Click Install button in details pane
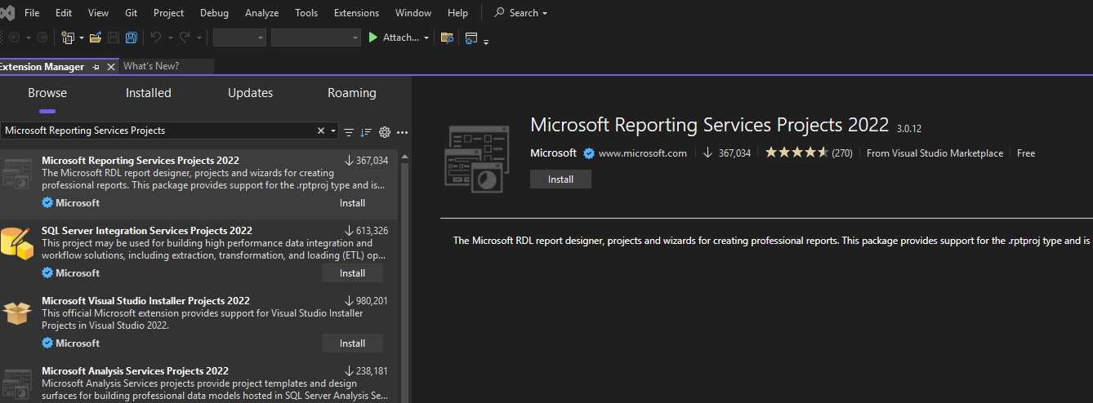This screenshot has width=1093, height=403. click(x=560, y=179)
